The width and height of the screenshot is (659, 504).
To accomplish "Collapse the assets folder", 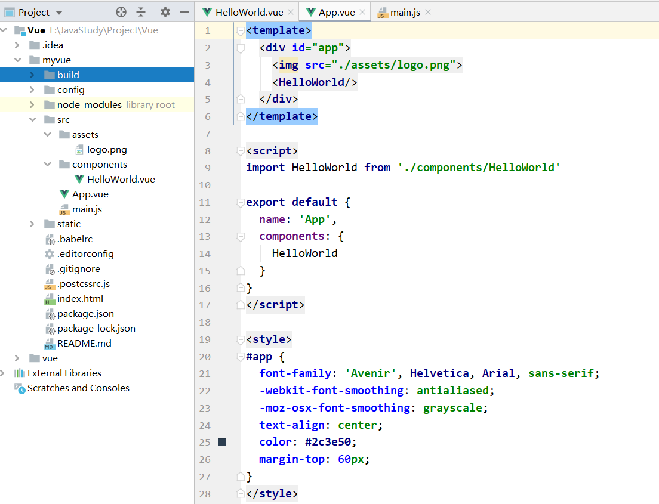I will click(x=48, y=134).
